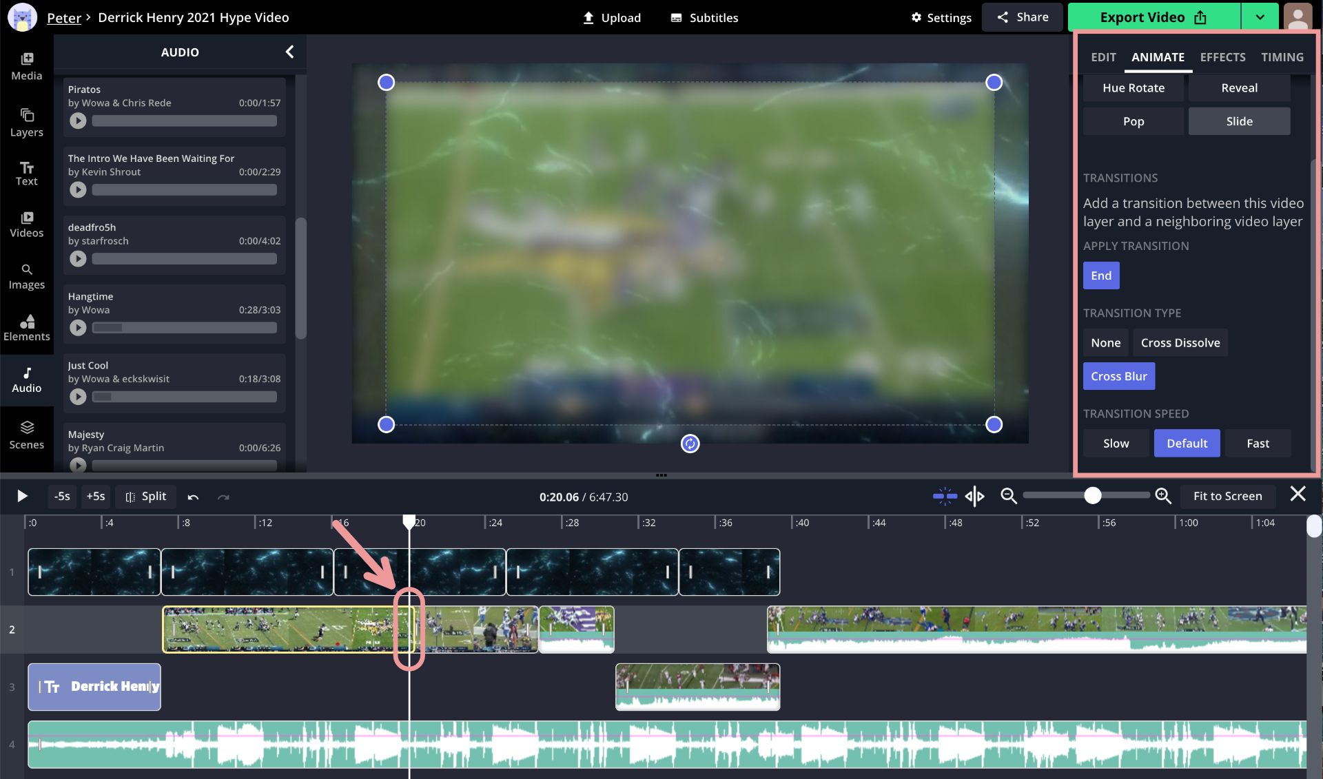Click the zoom out magnifier icon
The image size is (1323, 779).
[x=1008, y=496]
